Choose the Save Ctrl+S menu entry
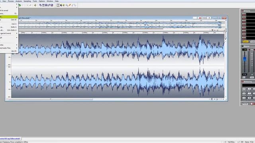 [x=9, y=24]
